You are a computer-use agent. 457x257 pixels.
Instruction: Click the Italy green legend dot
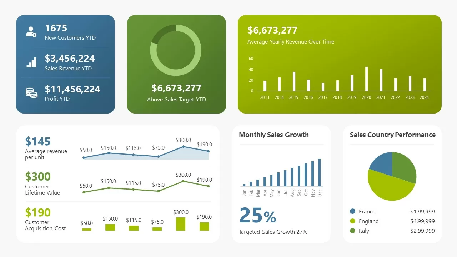coord(353,231)
